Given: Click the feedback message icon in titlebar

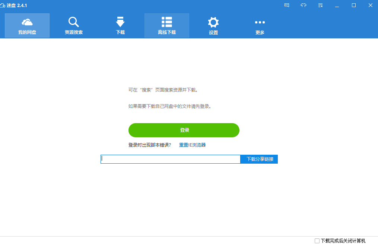Looking at the screenshot, I should (286, 5).
